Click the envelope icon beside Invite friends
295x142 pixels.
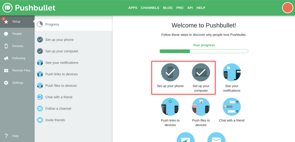point(40,120)
